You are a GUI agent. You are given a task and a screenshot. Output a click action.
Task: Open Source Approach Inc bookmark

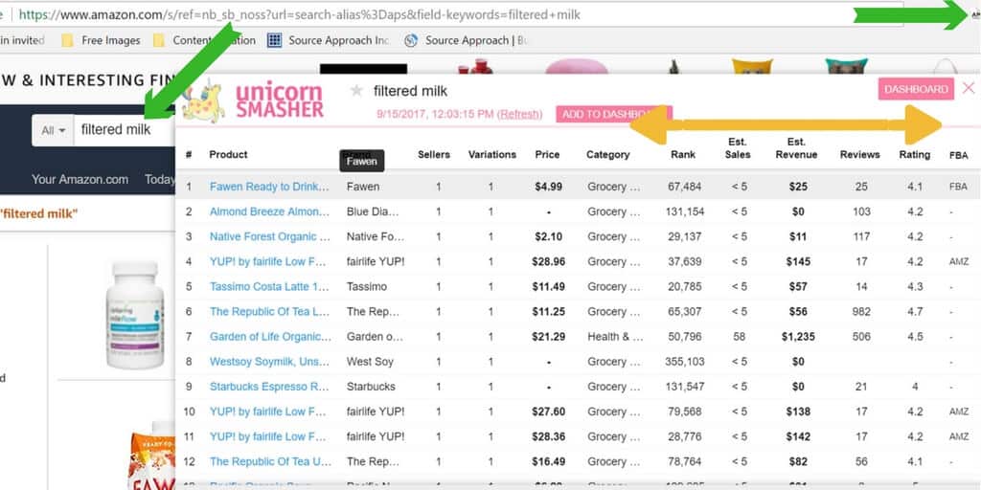point(328,40)
